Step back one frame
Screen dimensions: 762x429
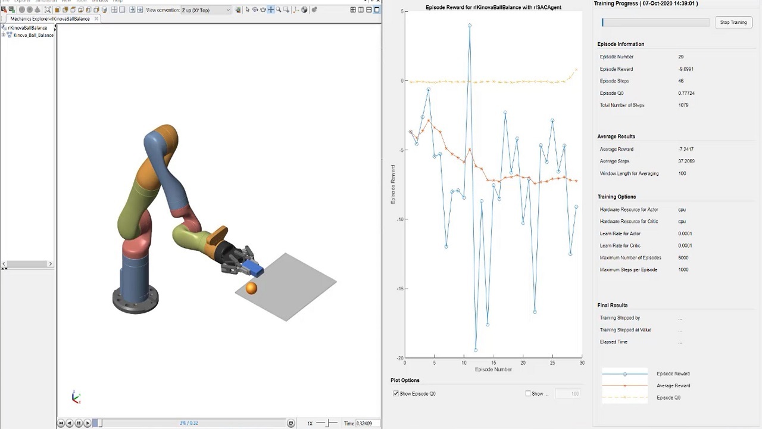point(70,423)
